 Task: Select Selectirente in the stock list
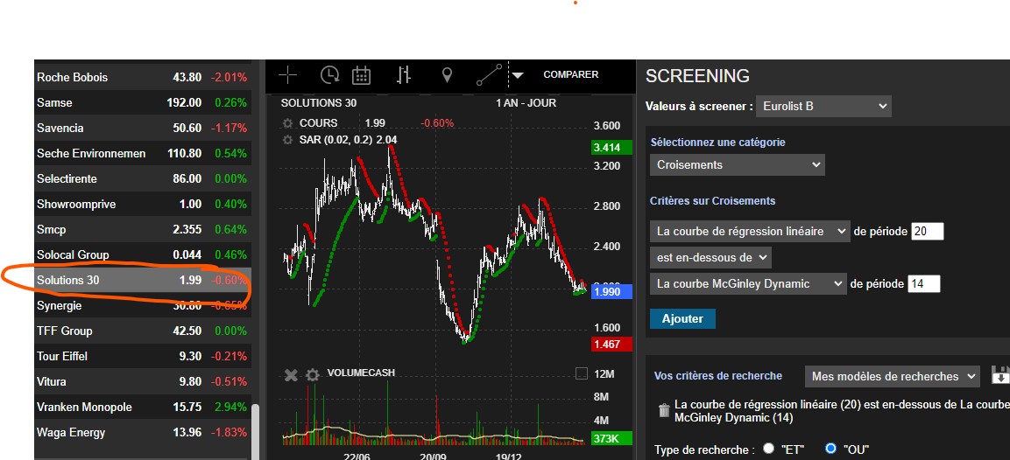coord(143,179)
